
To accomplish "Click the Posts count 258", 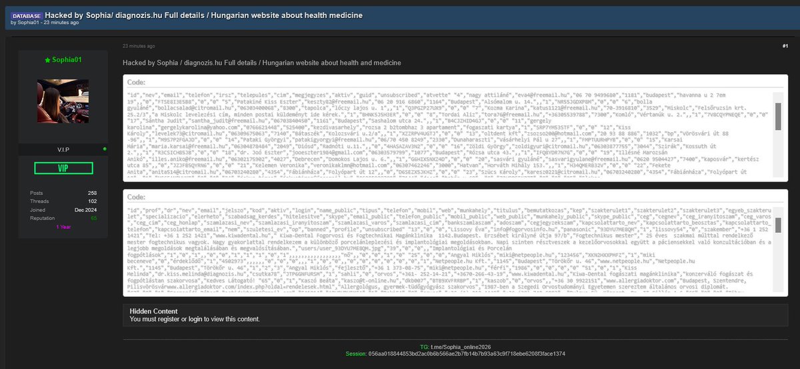I will coord(92,193).
